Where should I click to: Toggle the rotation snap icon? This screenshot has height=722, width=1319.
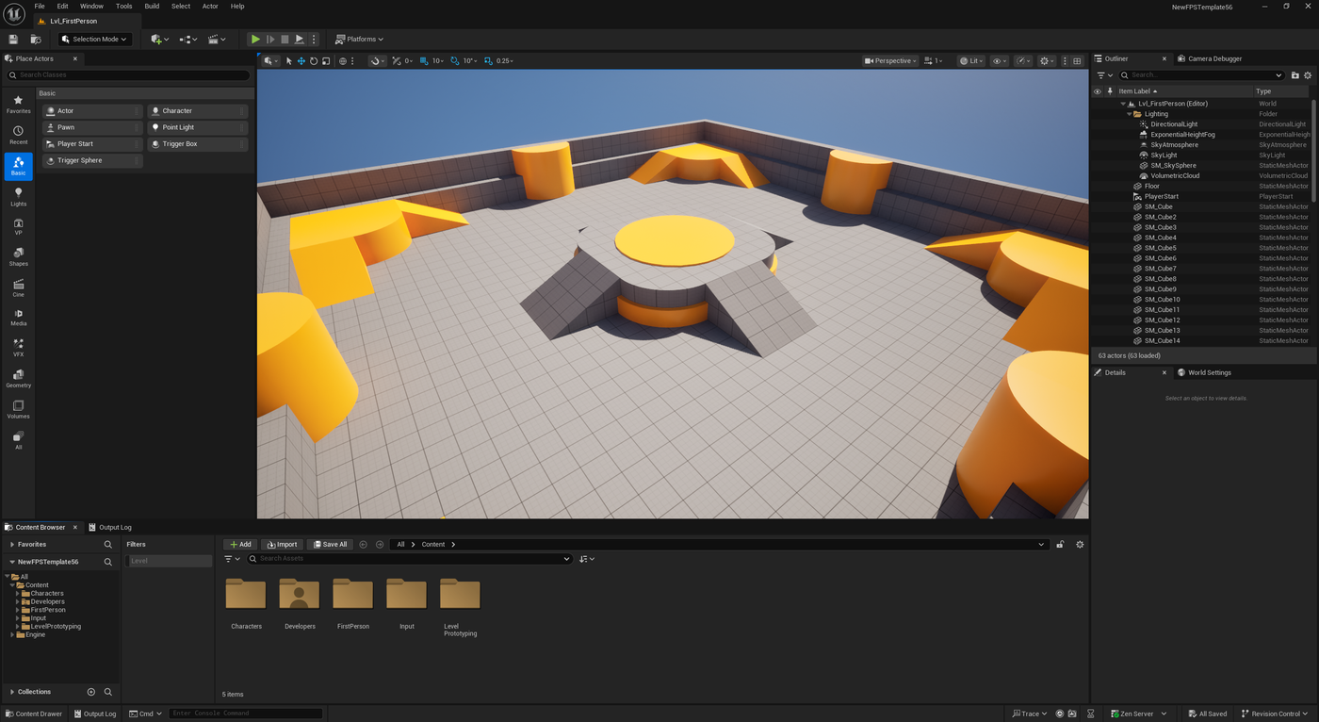pyautogui.click(x=455, y=61)
